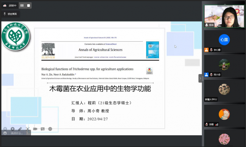Click the video camera icon on slide toolbar

(35, 129)
